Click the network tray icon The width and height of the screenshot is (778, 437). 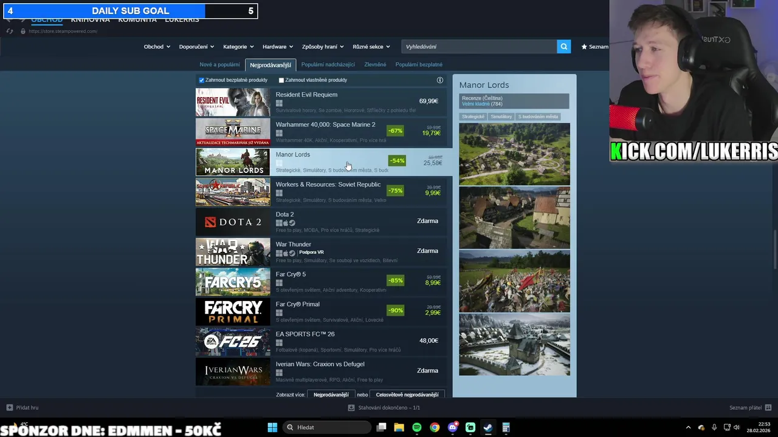pyautogui.click(x=727, y=427)
